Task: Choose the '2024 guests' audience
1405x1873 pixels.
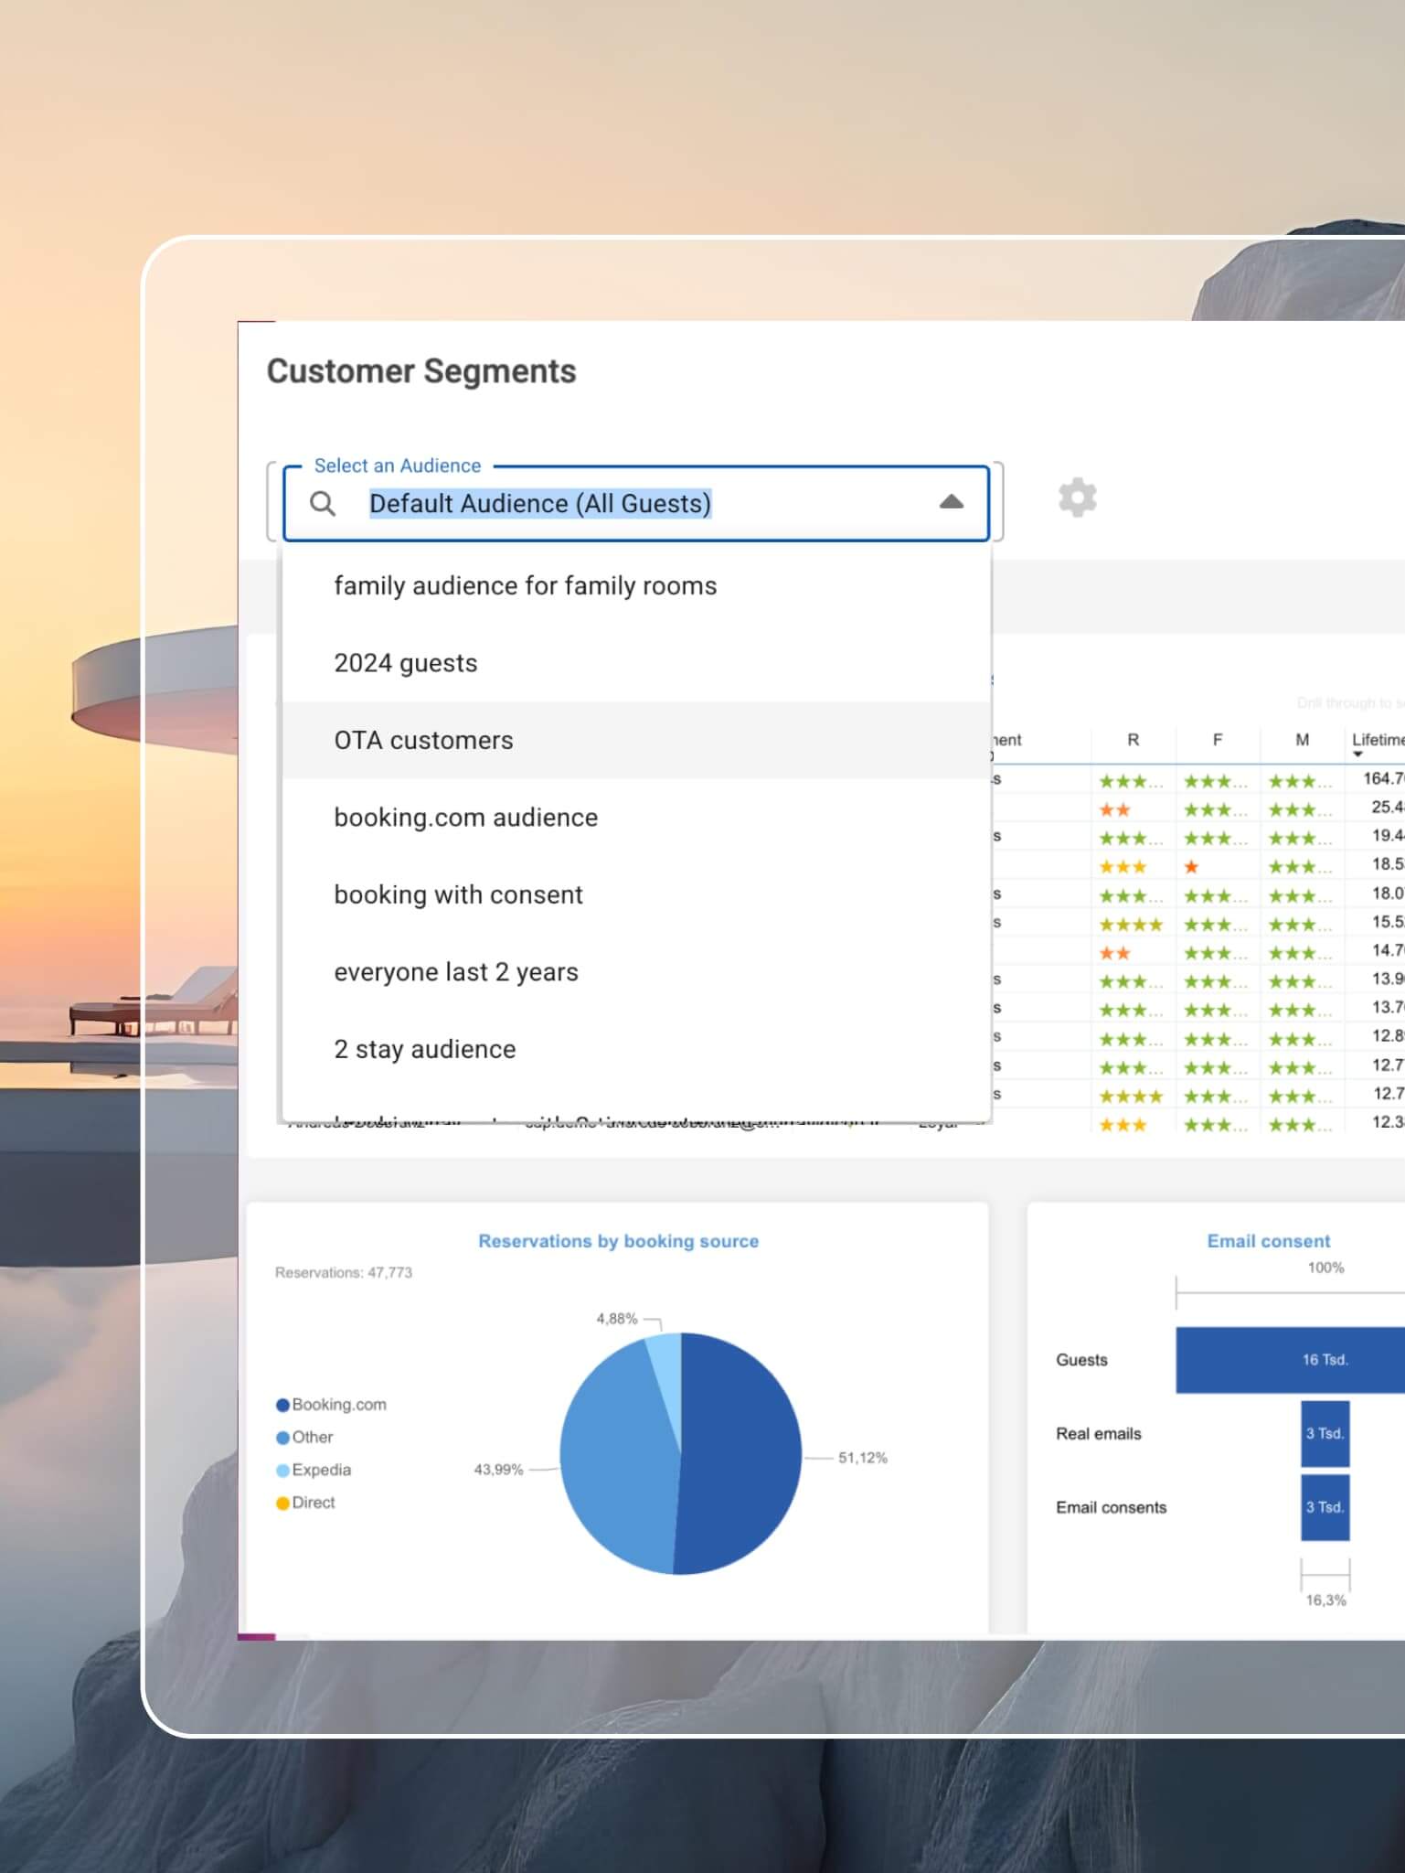Action: (405, 663)
